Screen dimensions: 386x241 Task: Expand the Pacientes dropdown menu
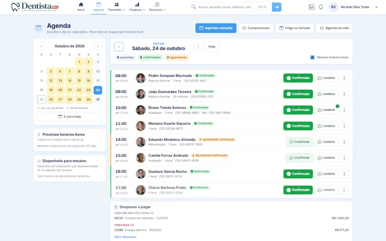pyautogui.click(x=116, y=7)
